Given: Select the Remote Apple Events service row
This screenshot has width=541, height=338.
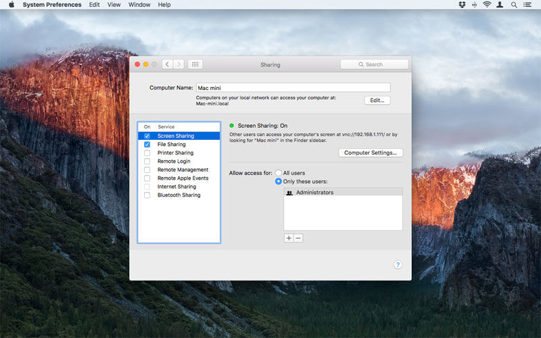Looking at the screenshot, I should [179, 178].
